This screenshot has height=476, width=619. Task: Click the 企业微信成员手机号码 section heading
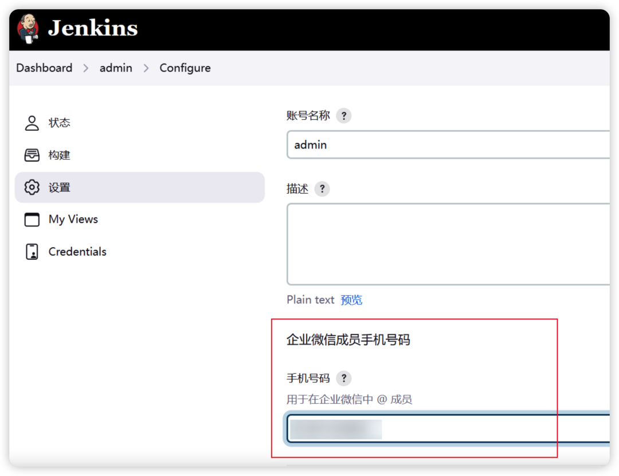click(x=348, y=340)
